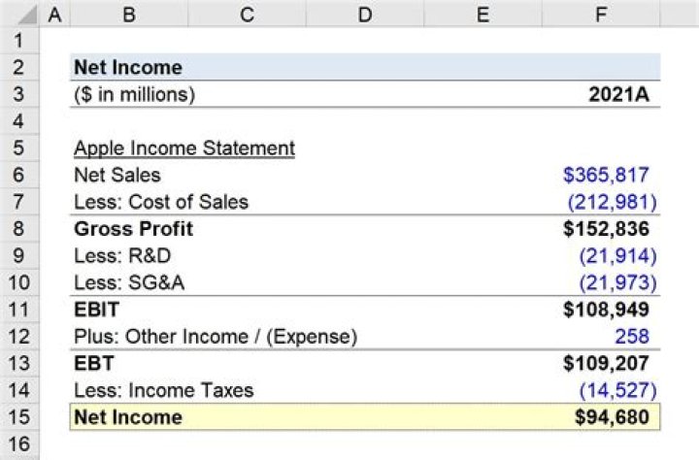Click the Apple Income Statement underlined label
The image size is (699, 460).
pos(184,148)
